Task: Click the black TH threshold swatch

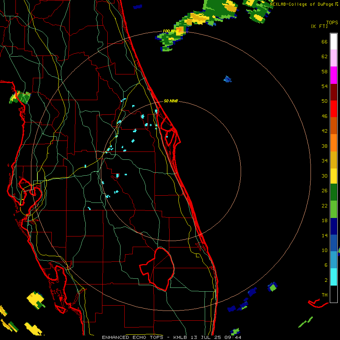Action: pos(334,294)
